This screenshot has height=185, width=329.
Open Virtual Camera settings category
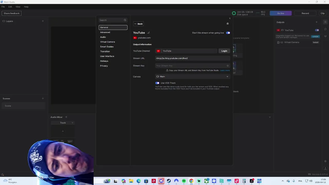107,42
